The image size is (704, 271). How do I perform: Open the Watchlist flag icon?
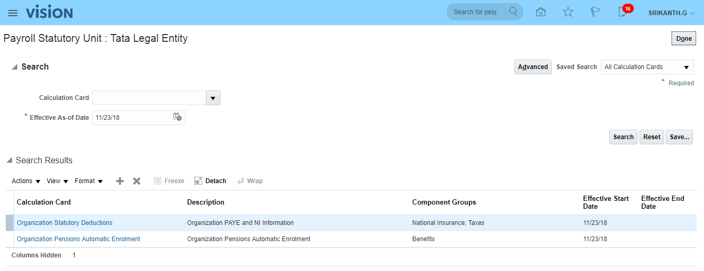tap(595, 12)
